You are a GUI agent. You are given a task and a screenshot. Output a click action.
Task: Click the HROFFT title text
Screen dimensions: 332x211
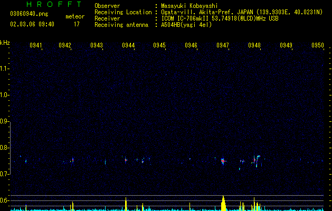click(x=54, y=4)
